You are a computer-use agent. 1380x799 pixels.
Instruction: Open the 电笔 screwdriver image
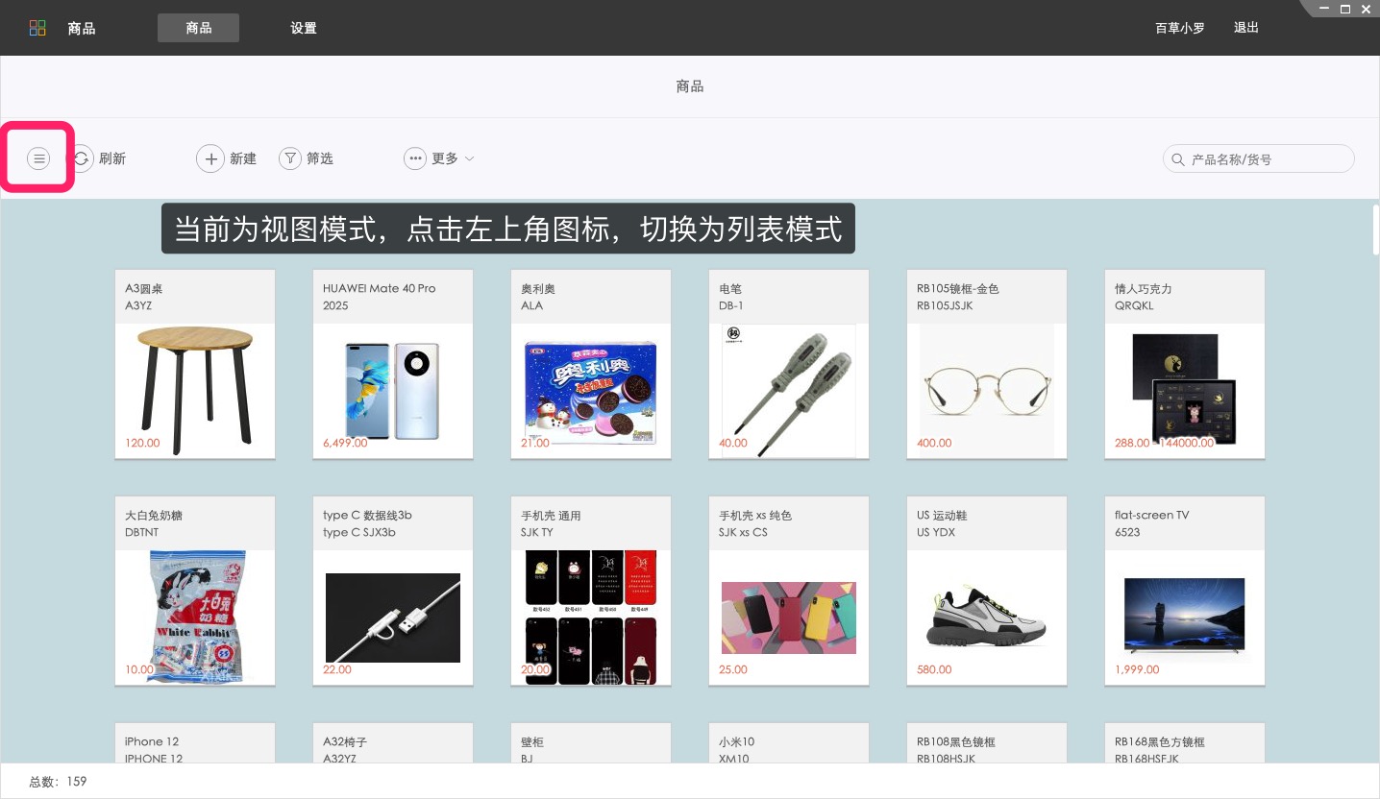(789, 391)
